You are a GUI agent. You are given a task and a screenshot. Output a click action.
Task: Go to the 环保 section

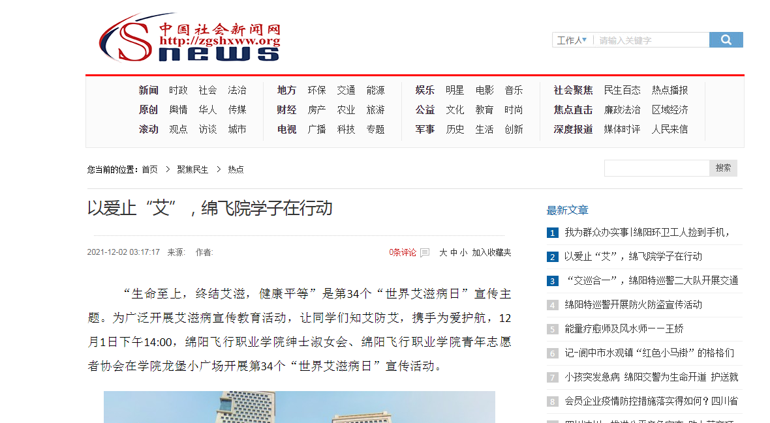click(316, 90)
